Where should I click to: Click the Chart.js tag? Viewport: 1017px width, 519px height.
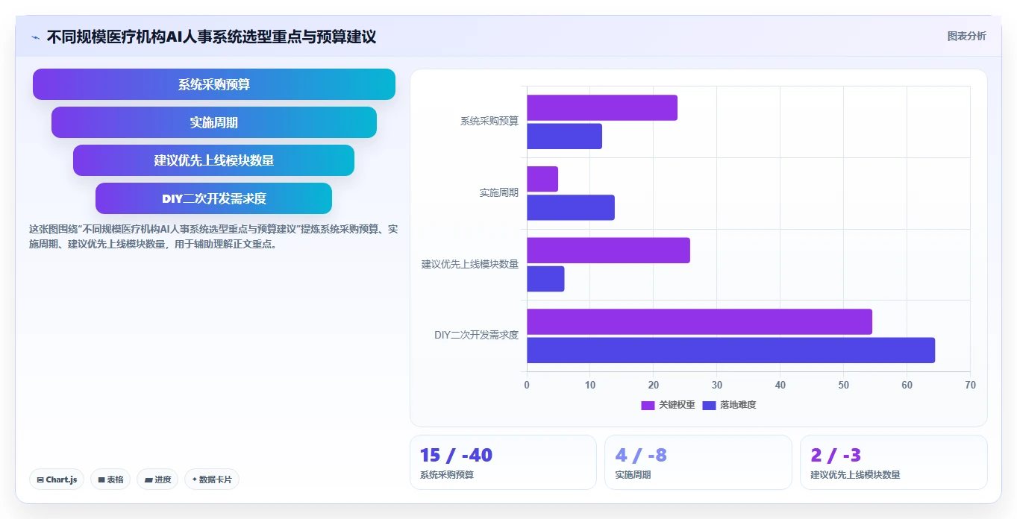coord(57,479)
